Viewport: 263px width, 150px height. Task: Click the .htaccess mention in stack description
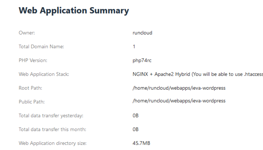coord(254,74)
